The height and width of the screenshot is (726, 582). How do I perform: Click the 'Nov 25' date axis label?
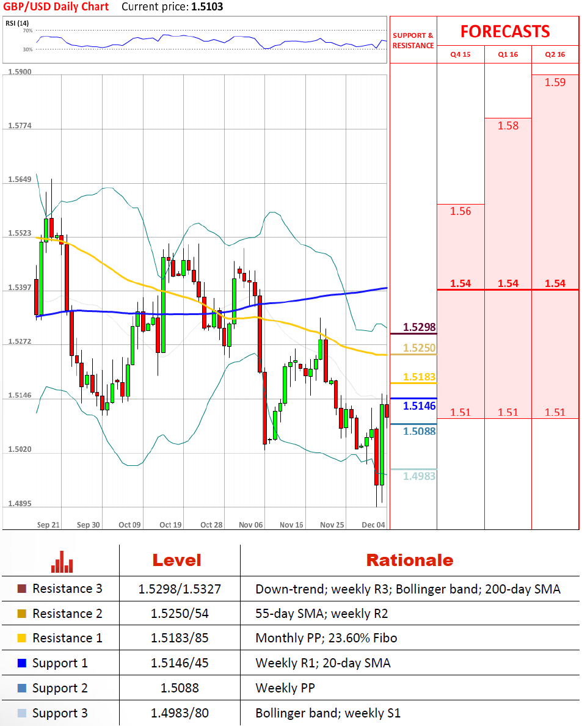pyautogui.click(x=332, y=525)
